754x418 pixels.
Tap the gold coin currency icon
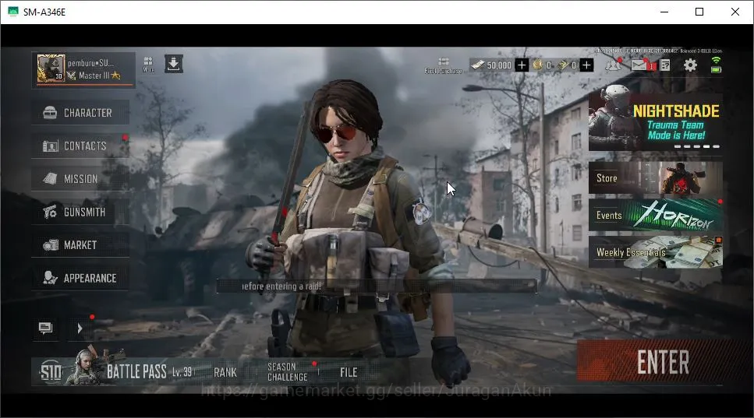[537, 65]
